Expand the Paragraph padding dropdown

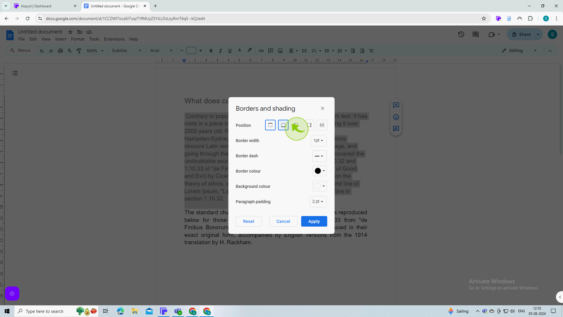point(318,201)
